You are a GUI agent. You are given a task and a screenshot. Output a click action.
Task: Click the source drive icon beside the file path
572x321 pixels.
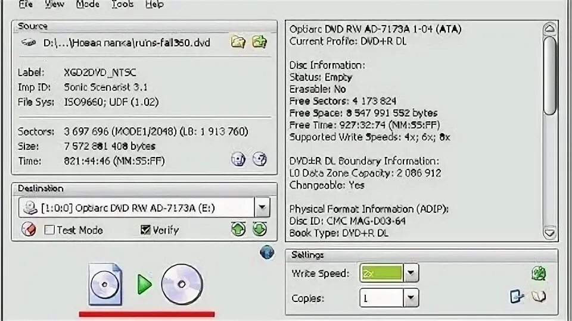pos(29,43)
